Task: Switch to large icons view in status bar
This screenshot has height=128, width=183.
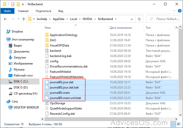Action: click(179, 124)
